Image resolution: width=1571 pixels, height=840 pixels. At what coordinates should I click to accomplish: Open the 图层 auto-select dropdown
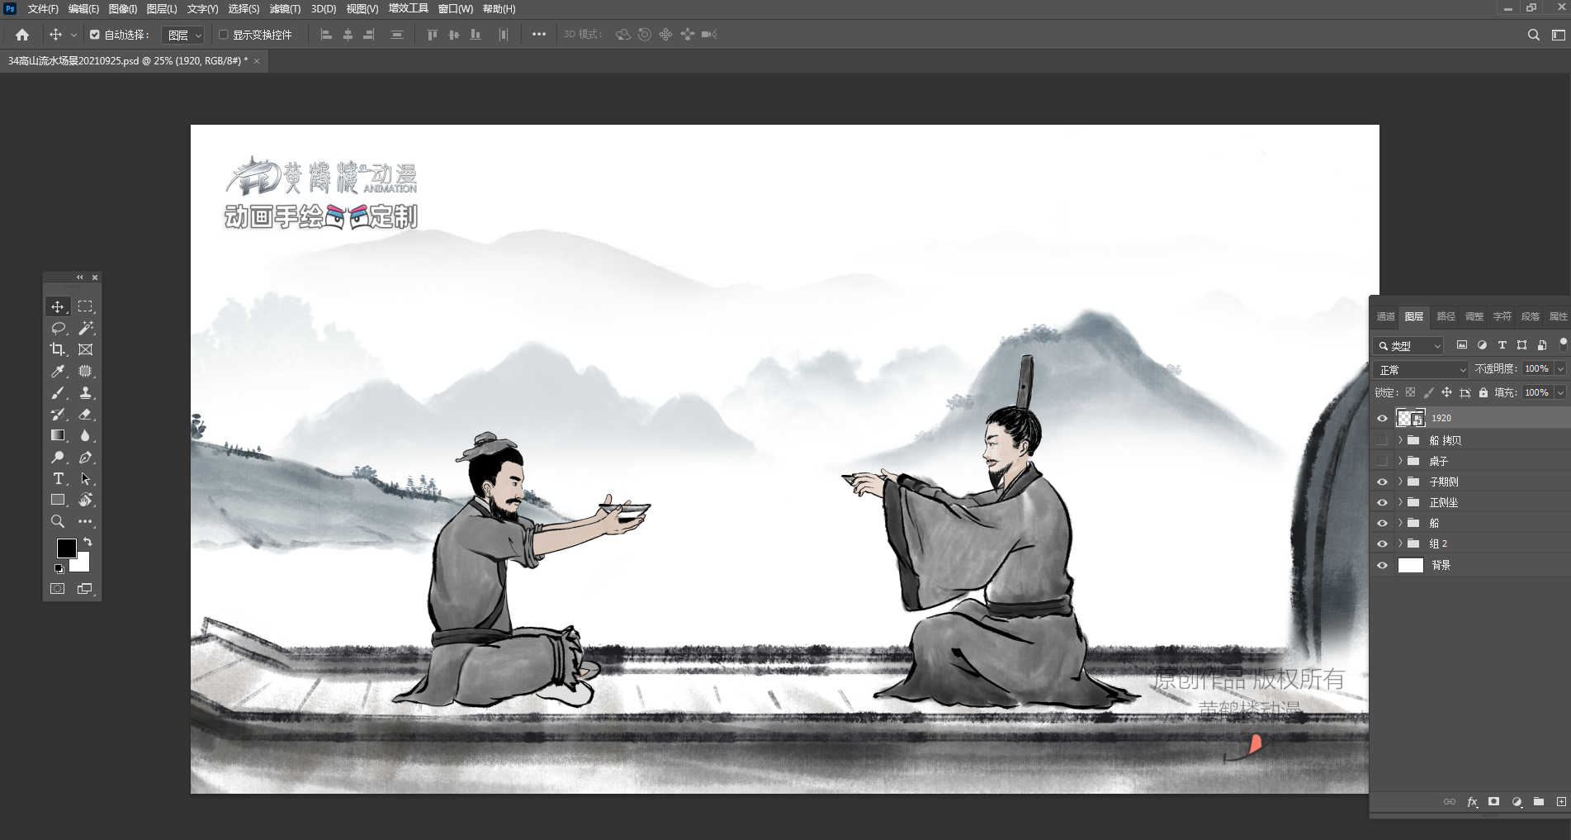183,35
